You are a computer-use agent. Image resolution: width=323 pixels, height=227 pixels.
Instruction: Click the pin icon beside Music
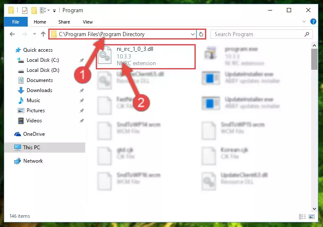tap(82, 100)
